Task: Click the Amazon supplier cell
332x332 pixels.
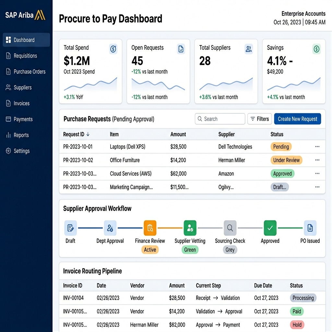Action: 226,174
